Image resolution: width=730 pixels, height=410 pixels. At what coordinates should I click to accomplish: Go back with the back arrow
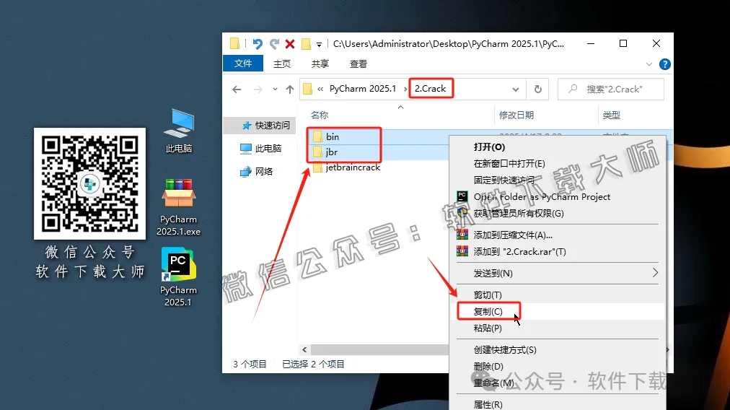(x=237, y=89)
